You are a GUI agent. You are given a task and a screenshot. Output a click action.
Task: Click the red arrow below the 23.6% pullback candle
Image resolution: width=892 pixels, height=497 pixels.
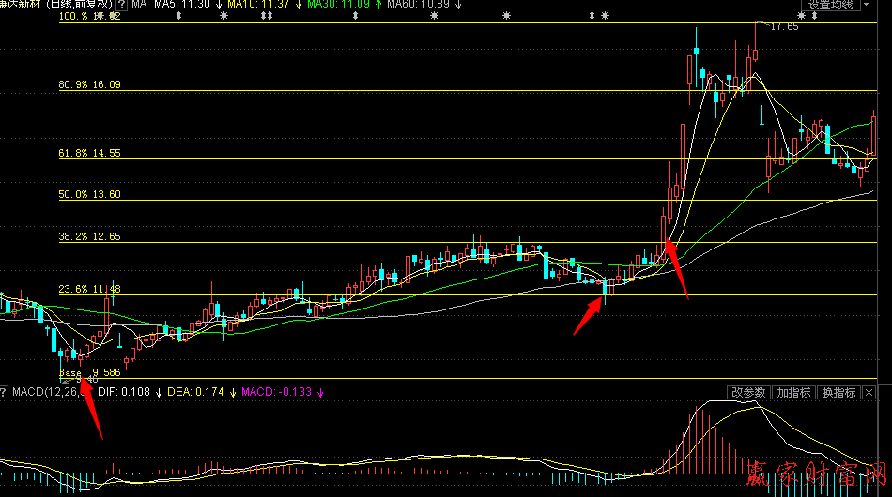point(589,315)
